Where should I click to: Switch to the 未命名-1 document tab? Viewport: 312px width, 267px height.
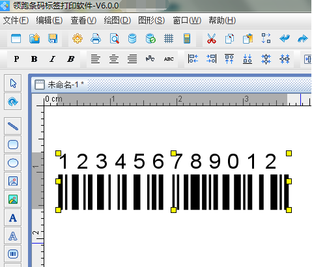coord(60,85)
